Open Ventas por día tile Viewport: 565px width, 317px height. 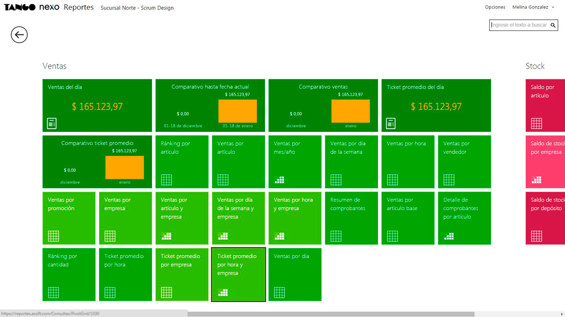pyautogui.click(x=295, y=274)
